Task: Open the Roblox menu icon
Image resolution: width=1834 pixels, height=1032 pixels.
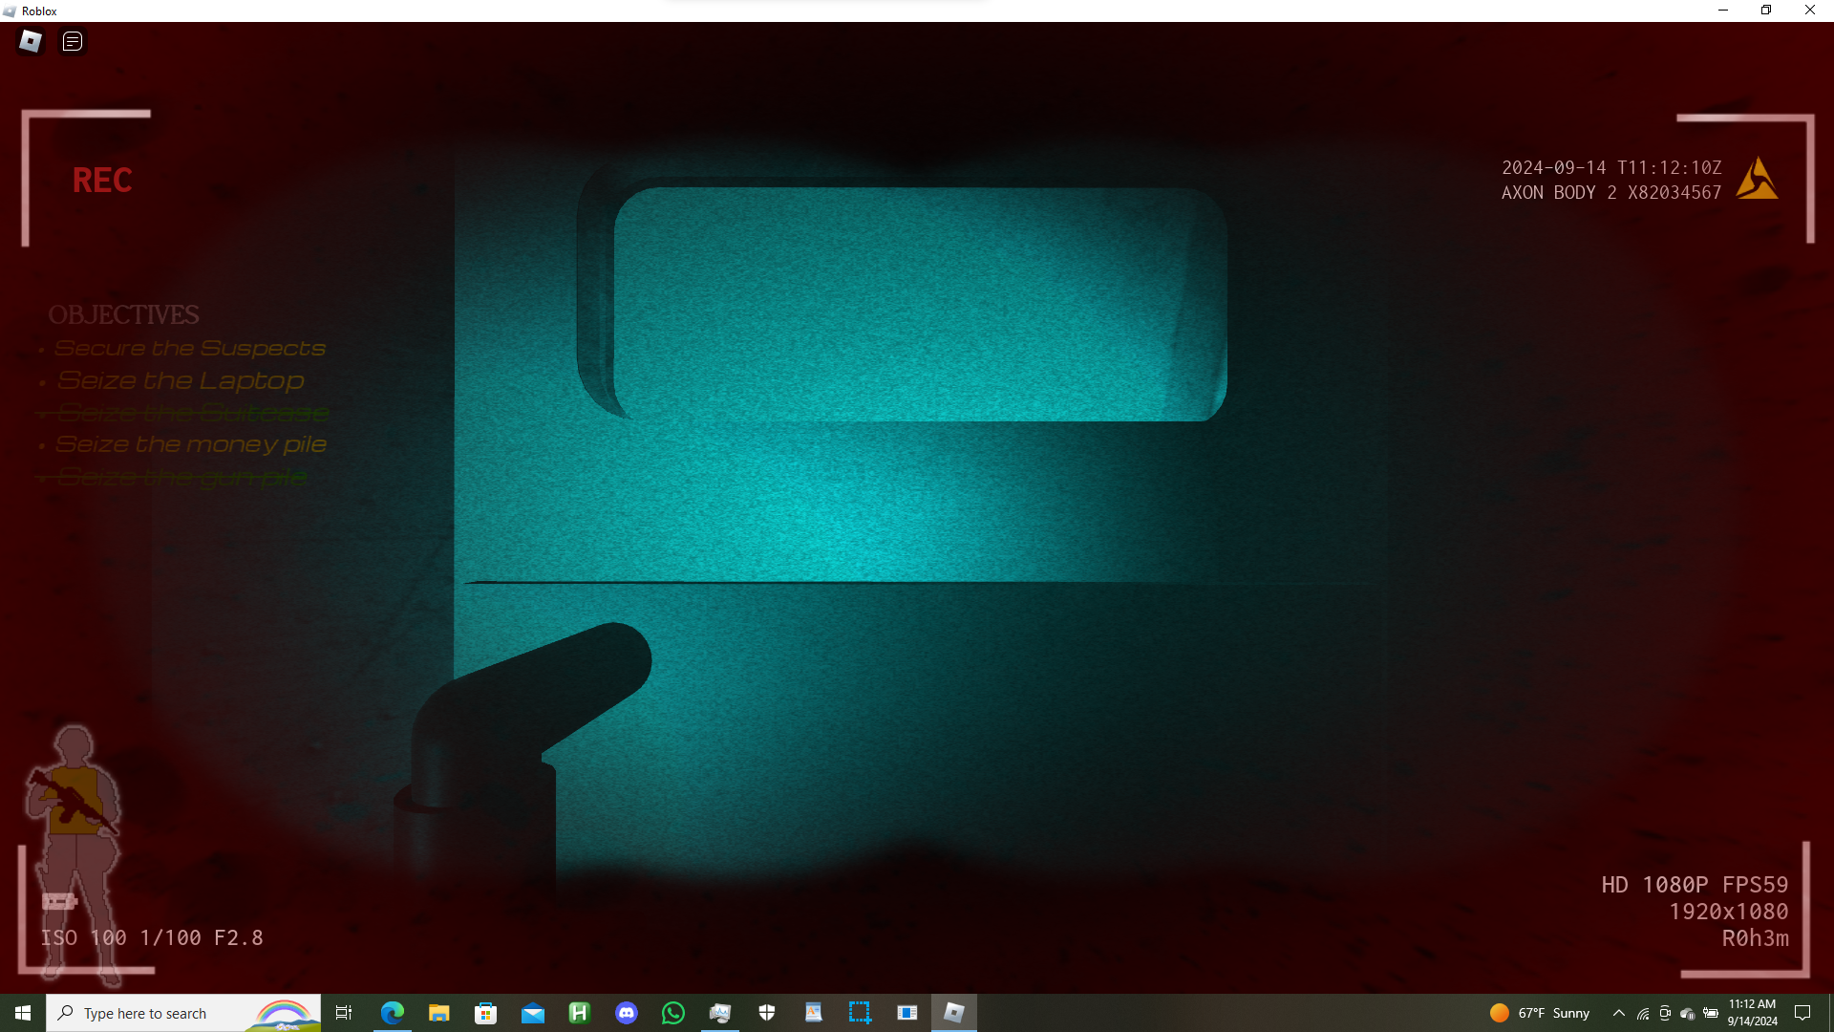Action: [x=31, y=41]
